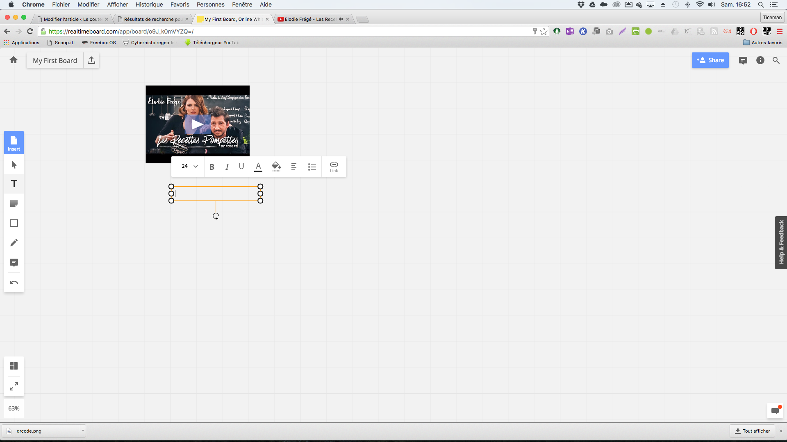Viewport: 787px width, 442px height.
Task: Select the comment tool in left toolbar
Action: tap(14, 262)
